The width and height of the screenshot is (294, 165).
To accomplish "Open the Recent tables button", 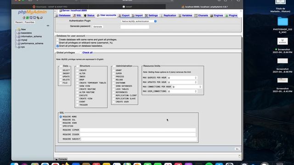I will tap(19, 22).
